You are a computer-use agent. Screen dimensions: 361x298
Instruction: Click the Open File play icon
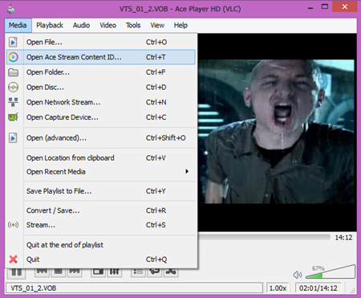click(x=13, y=42)
